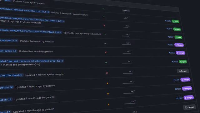Click purple Merged badge beside #22283

pyautogui.click(x=179, y=45)
